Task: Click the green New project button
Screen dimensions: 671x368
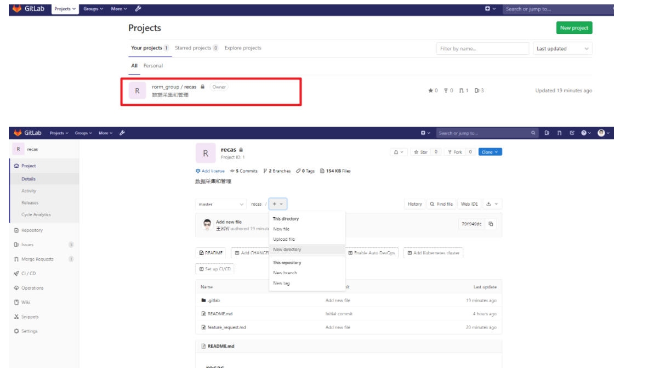Action: [x=574, y=28]
